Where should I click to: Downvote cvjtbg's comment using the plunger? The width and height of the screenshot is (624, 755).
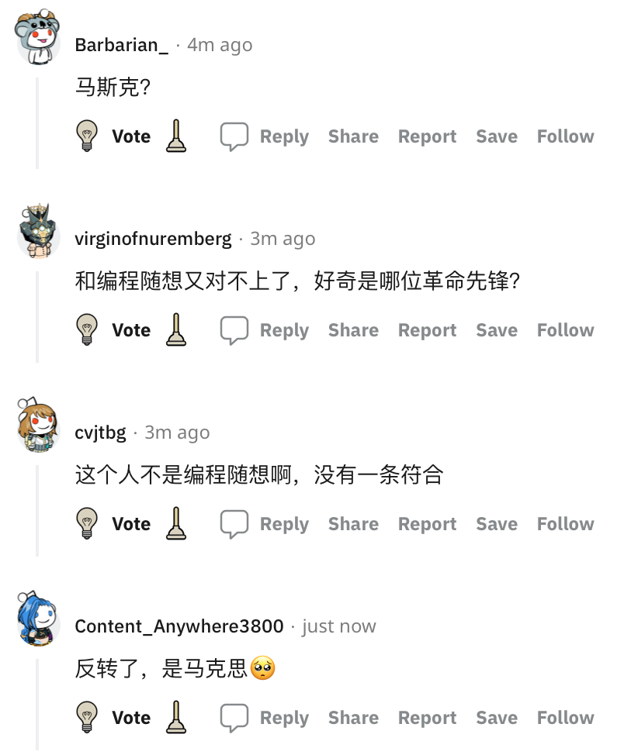(x=176, y=523)
